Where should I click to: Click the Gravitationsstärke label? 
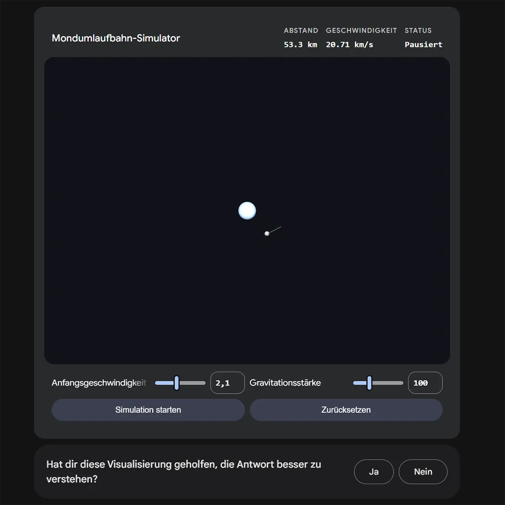click(x=285, y=383)
